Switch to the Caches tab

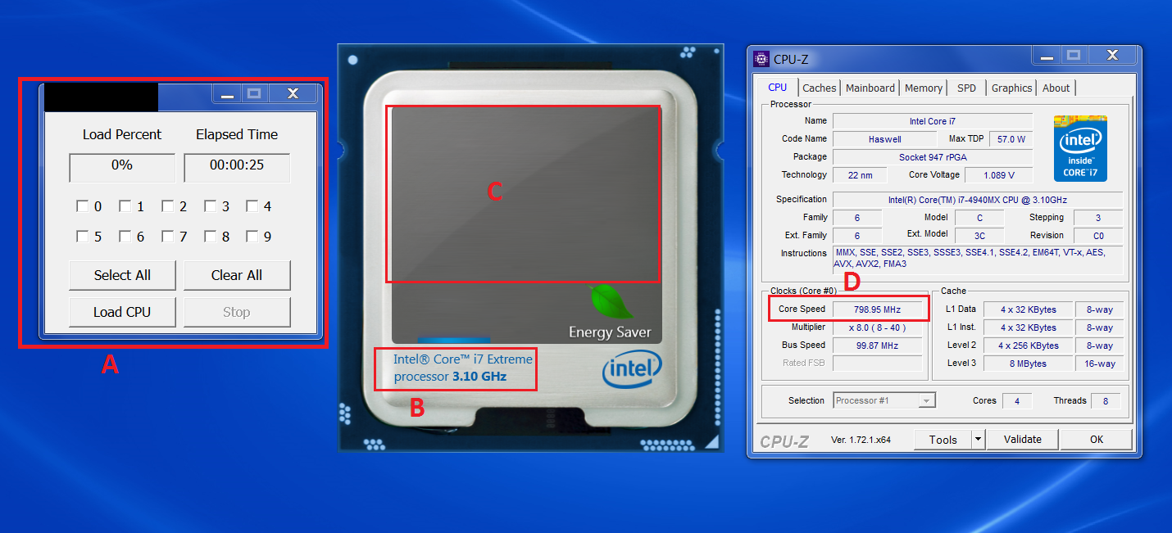[x=819, y=88]
